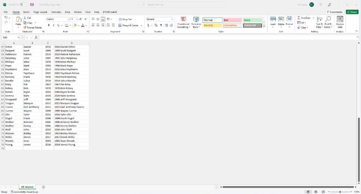Apply the Neutral cell style
Viewport: 361px width, 194px height.
pyautogui.click(x=212, y=25)
